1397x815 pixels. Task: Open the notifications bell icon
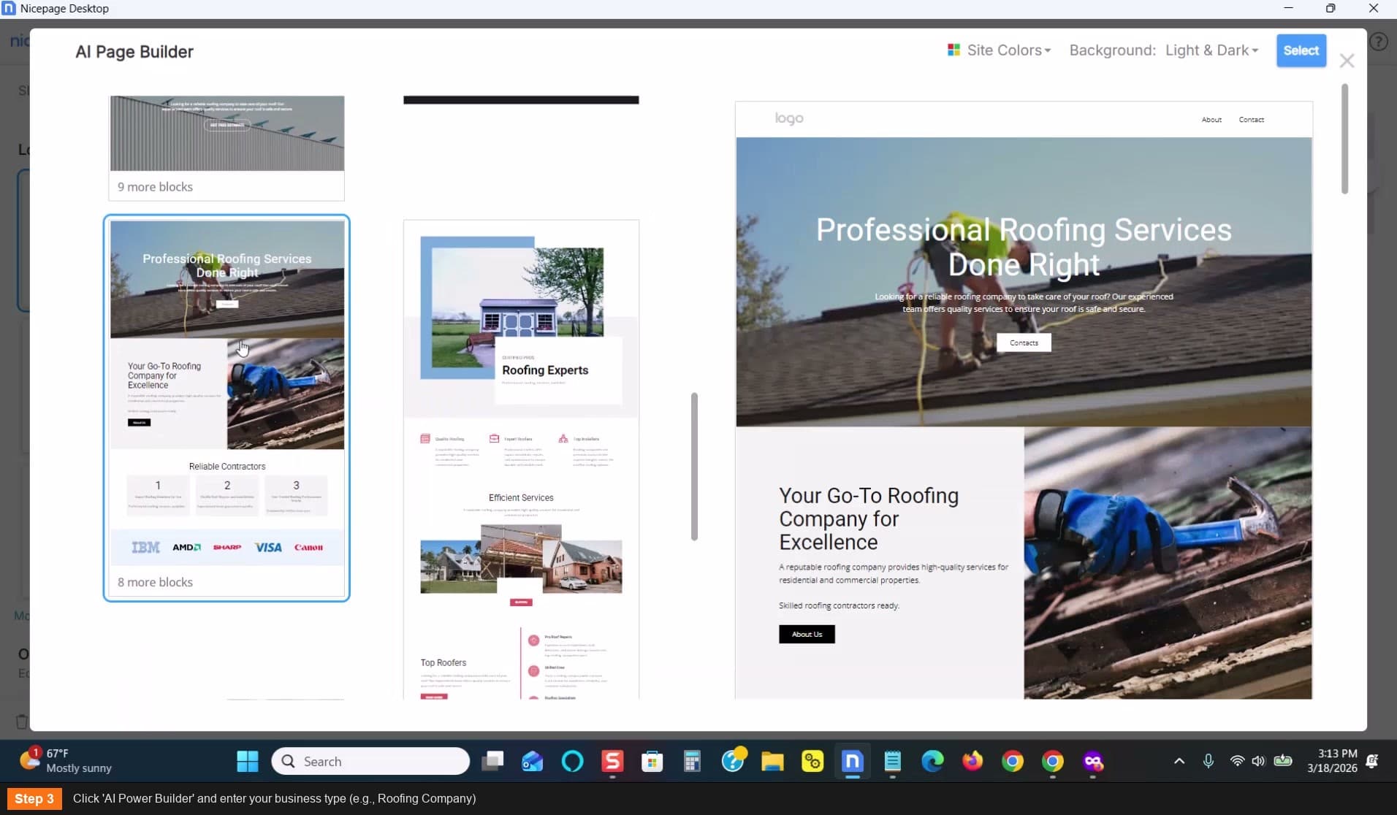pos(1373,761)
